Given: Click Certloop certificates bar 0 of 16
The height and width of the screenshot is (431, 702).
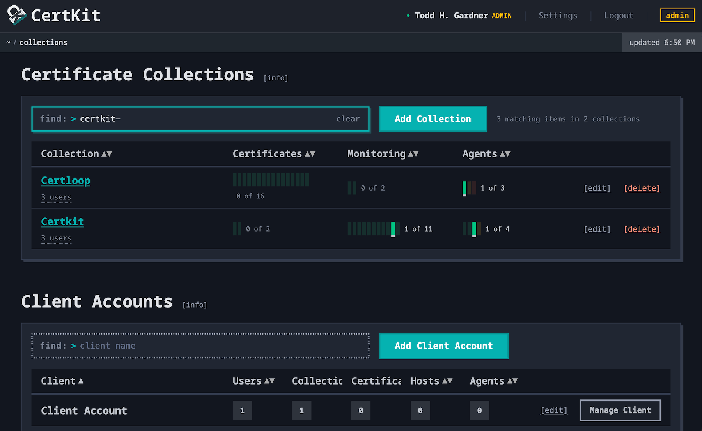Looking at the screenshot, I should coord(271,180).
